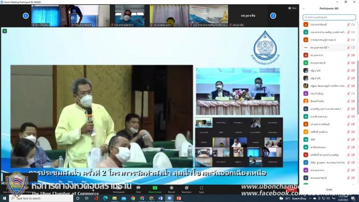Open Zoom Apps from the toolbar
359x202 pixels.
[x=201, y=189]
